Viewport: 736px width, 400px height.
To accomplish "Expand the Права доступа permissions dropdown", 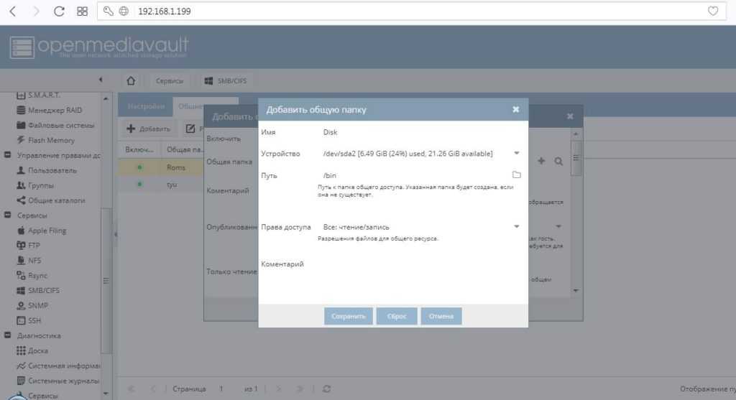I will 516,227.
